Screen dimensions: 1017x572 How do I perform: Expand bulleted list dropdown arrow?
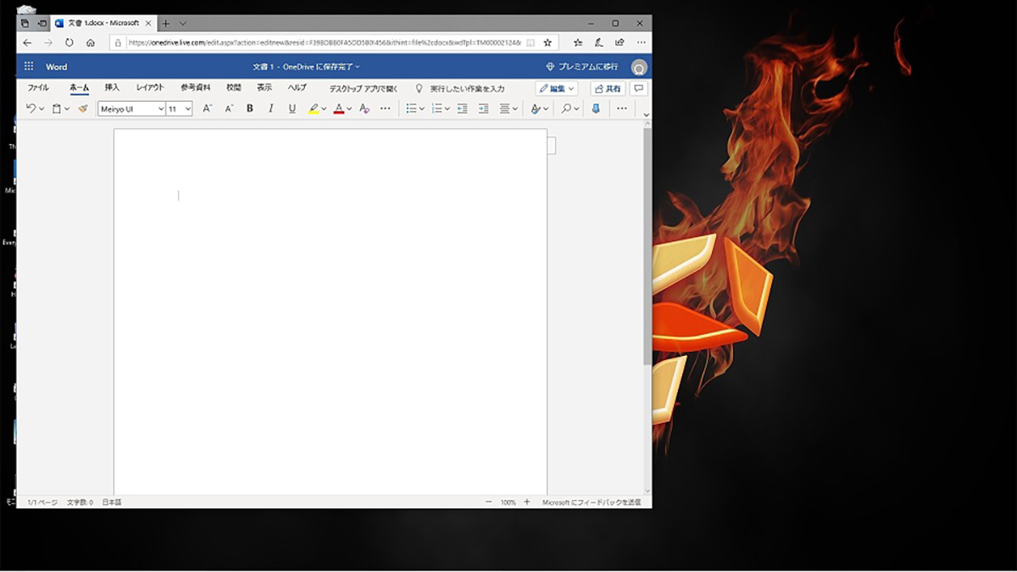(421, 108)
